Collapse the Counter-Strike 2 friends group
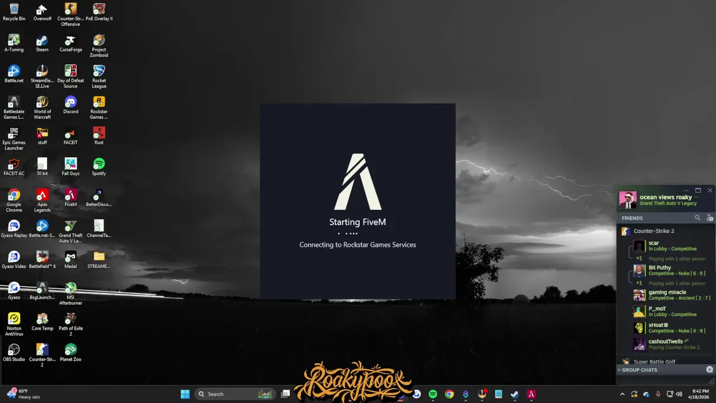The width and height of the screenshot is (716, 403). point(654,231)
